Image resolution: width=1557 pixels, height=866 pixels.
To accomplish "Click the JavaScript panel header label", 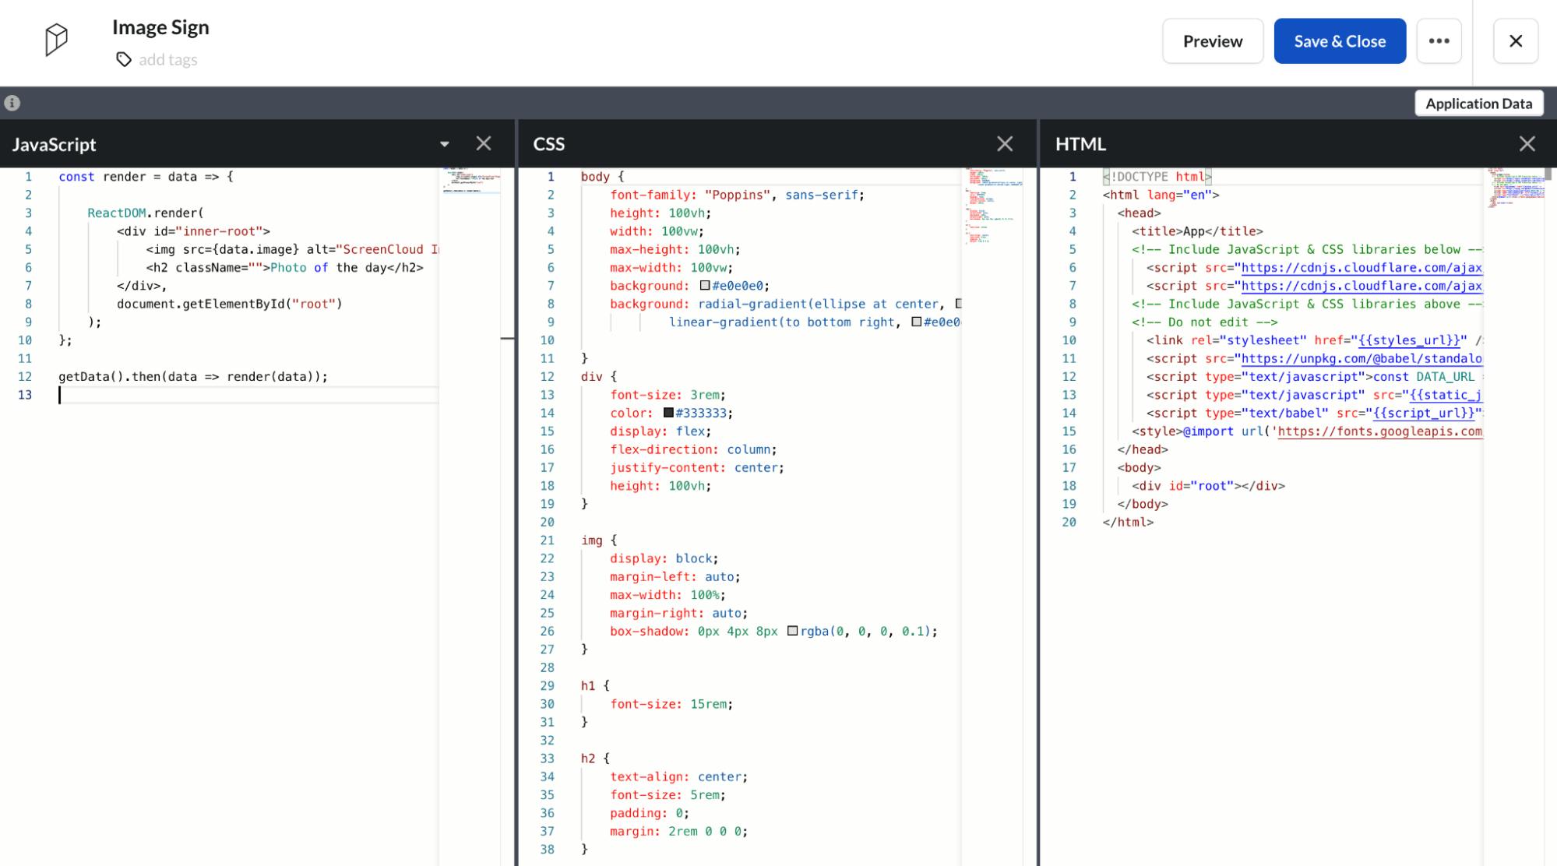I will [x=54, y=144].
